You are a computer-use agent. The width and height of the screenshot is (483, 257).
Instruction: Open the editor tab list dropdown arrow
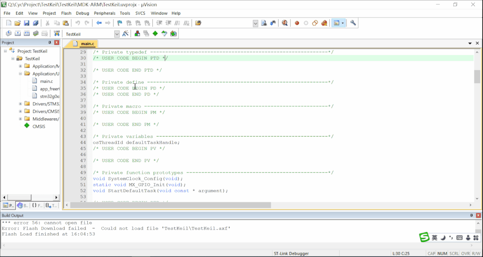pyautogui.click(x=470, y=43)
